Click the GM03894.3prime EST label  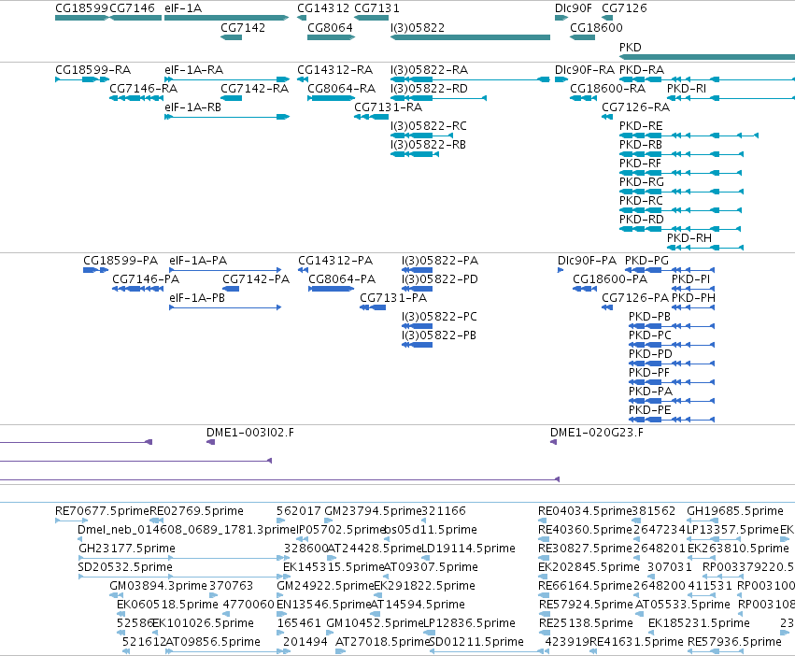pos(158,586)
